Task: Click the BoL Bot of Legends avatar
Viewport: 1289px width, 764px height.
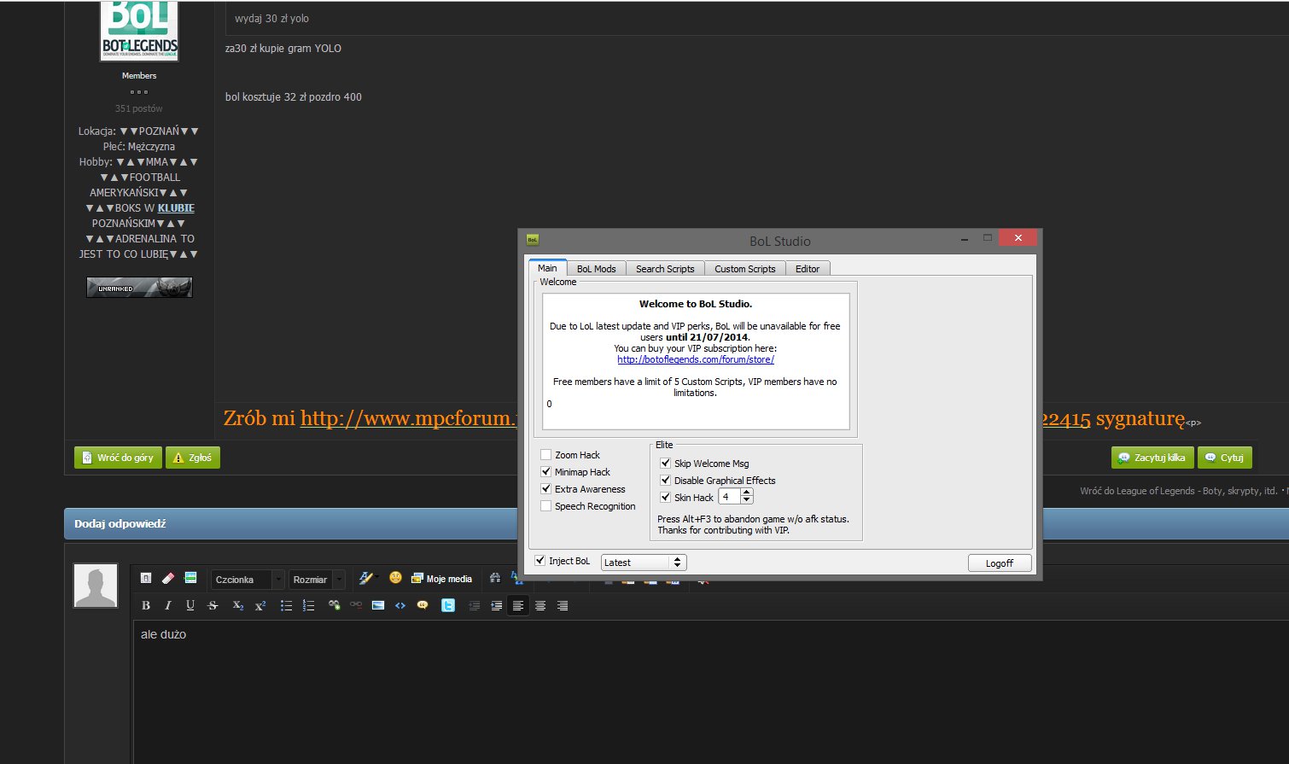Action: [x=139, y=31]
